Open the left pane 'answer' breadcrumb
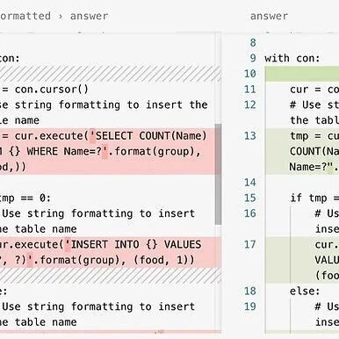This screenshot has width=339, height=339. pyautogui.click(x=89, y=16)
